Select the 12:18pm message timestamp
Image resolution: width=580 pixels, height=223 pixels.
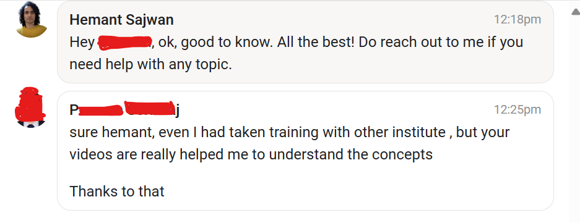[517, 20]
